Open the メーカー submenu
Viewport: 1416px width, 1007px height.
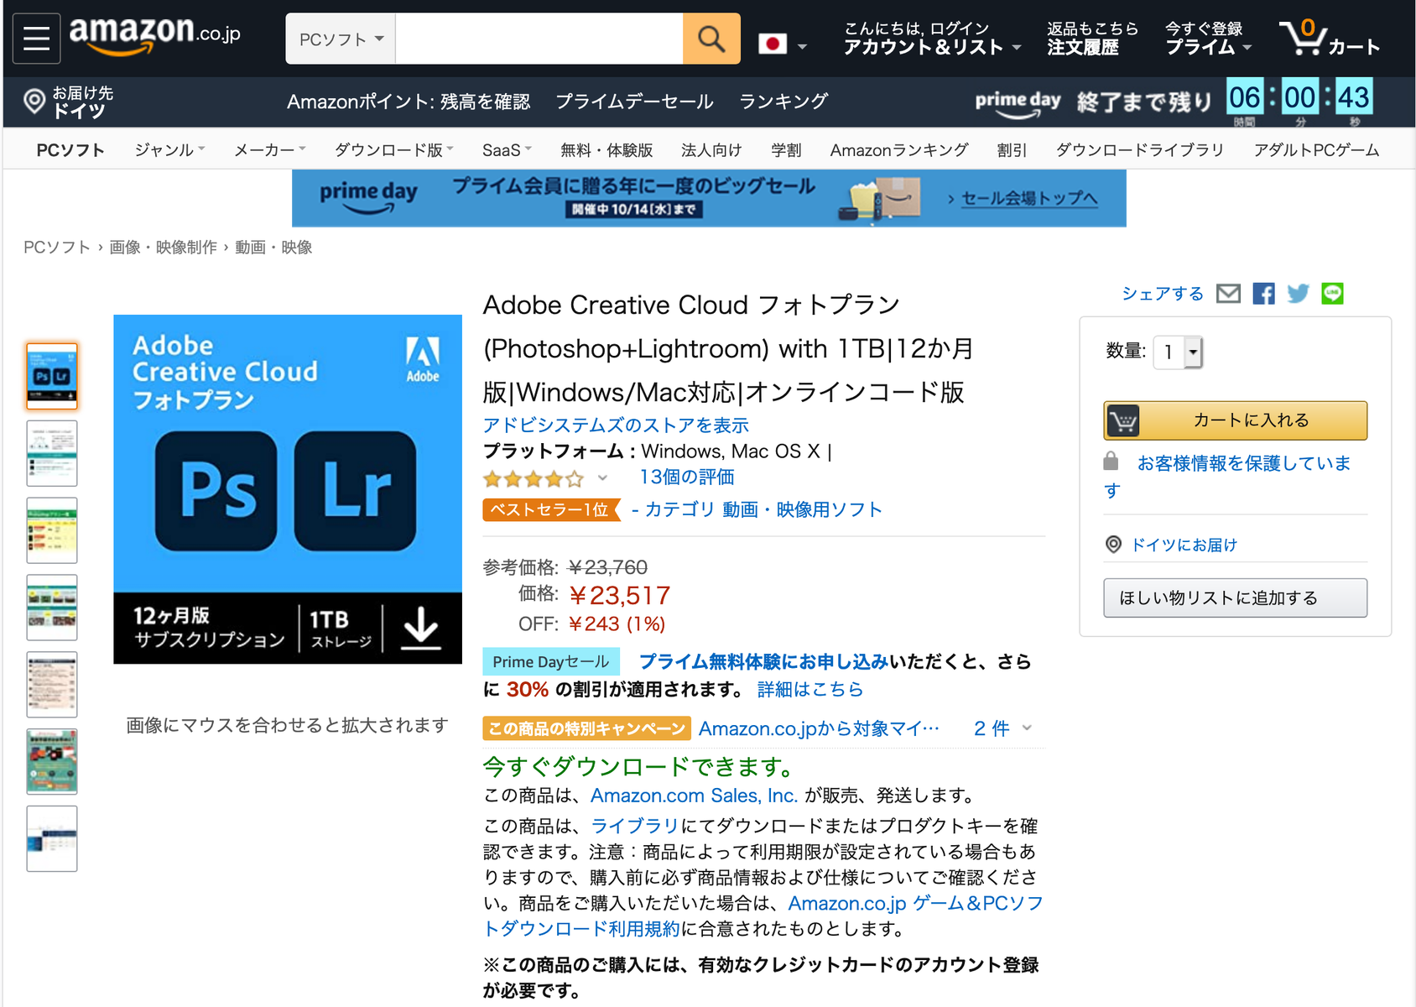point(269,150)
